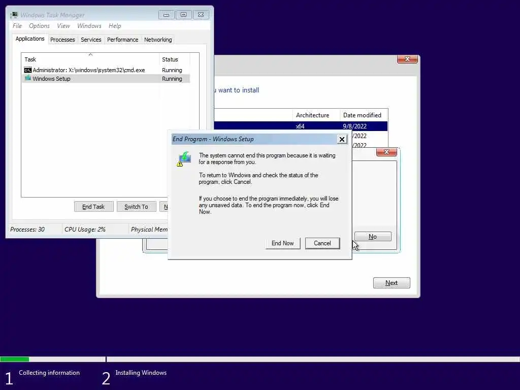Click the No button in confirmation dialog
520x390 pixels.
click(373, 237)
